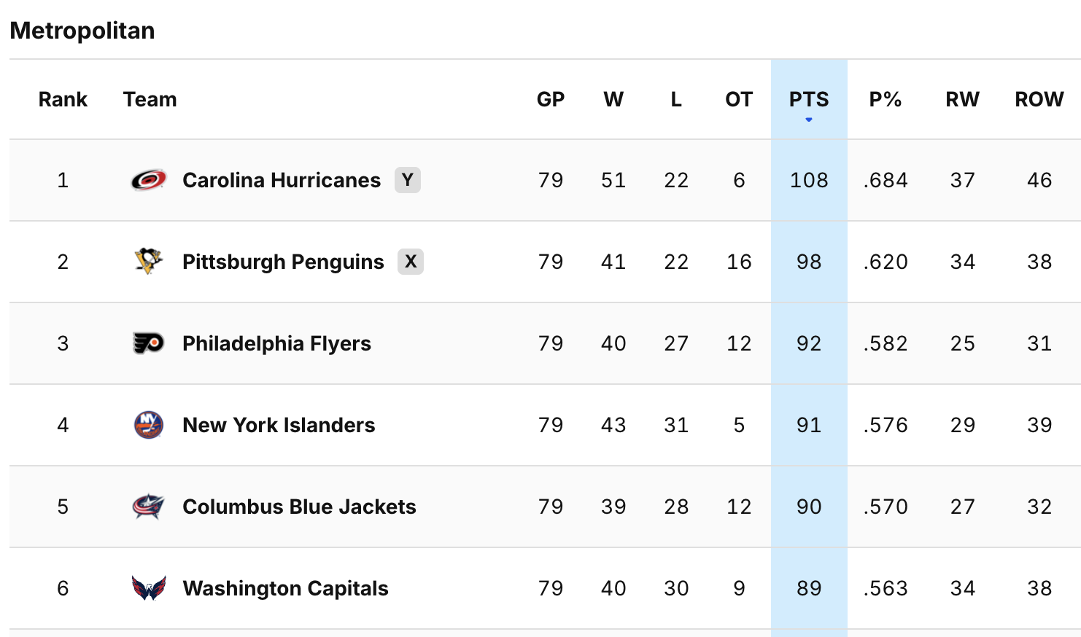
Task: Sort standings by the W column header
Action: [x=613, y=99]
